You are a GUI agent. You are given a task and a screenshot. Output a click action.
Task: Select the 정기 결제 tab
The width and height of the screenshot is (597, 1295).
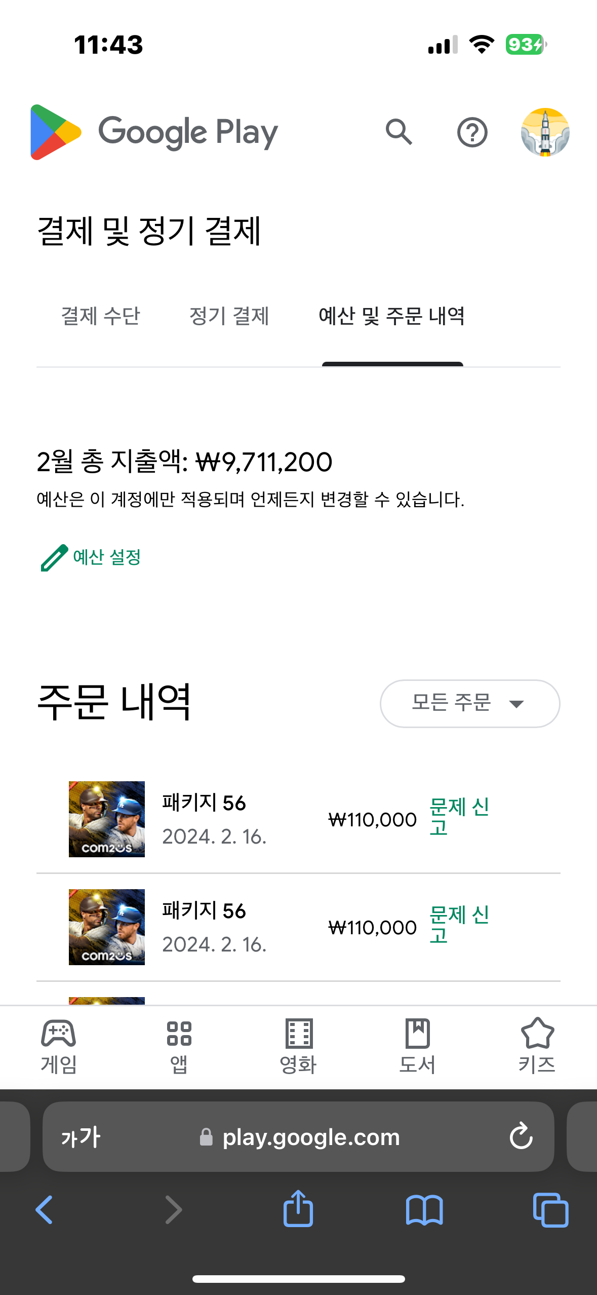229,316
